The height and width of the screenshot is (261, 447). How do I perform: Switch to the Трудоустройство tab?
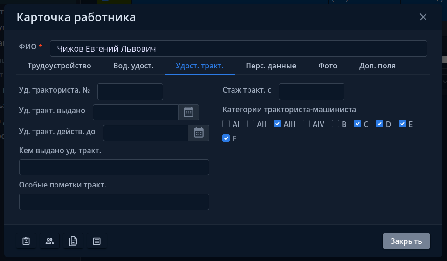click(x=59, y=66)
